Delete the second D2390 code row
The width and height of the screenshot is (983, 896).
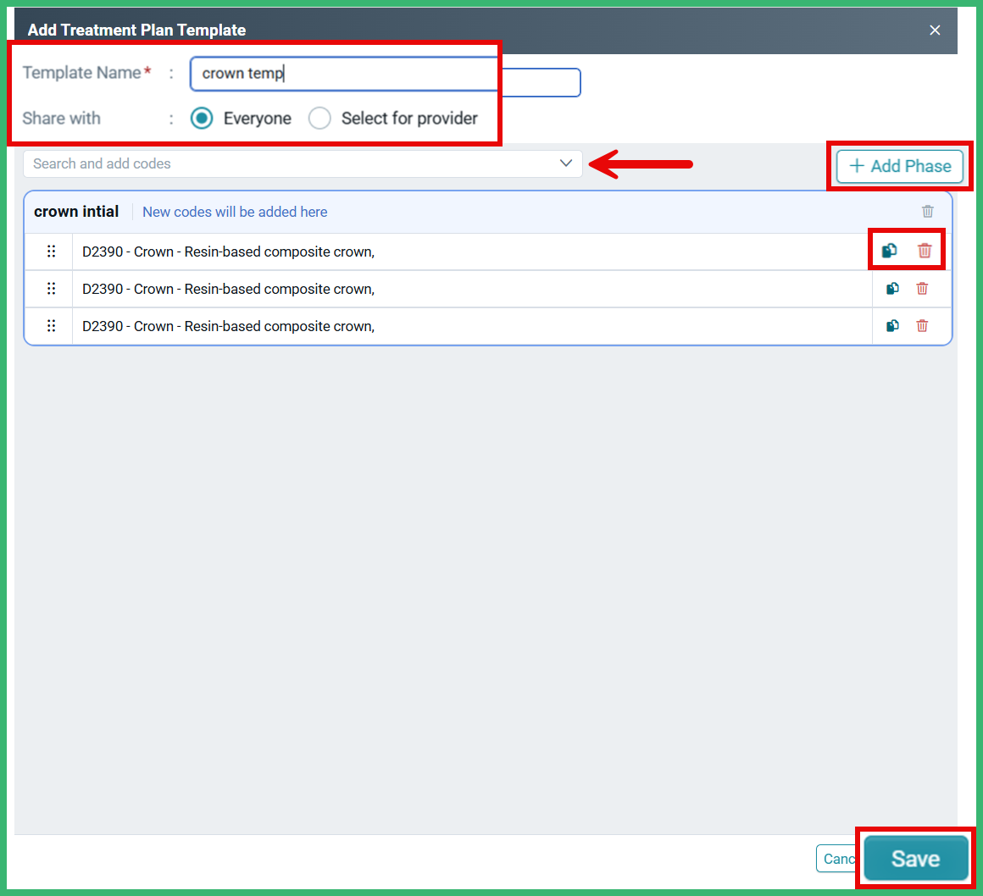(x=922, y=288)
